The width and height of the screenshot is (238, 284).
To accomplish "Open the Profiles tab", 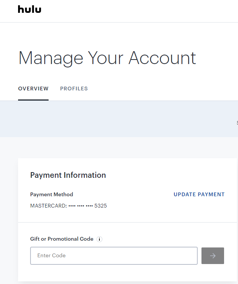I will click(x=74, y=89).
